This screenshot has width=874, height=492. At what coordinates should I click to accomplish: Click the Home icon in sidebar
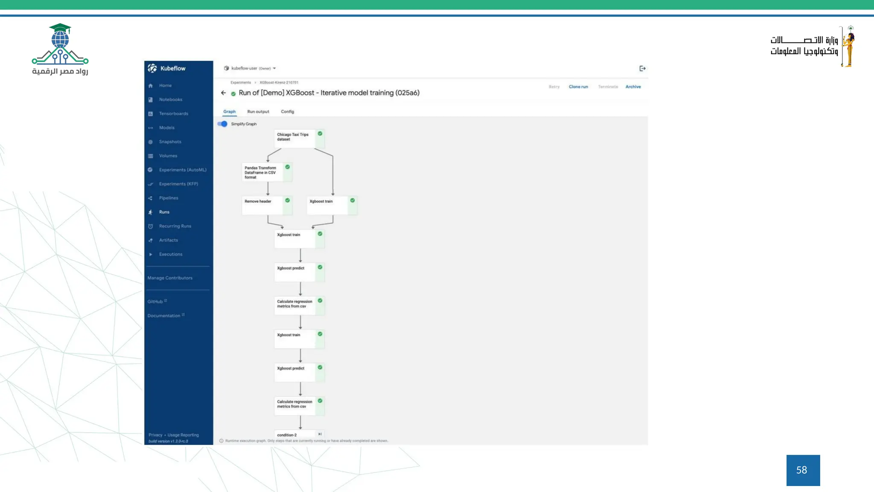pos(151,86)
